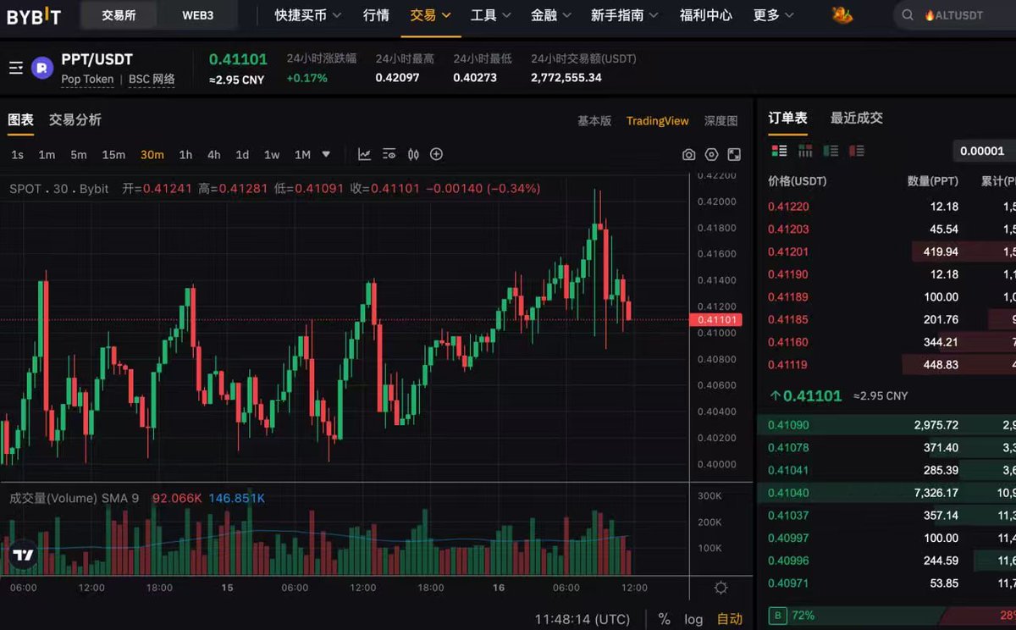This screenshot has height=630, width=1016.
Task: Change chart candlestick style icon
Action: [413, 154]
